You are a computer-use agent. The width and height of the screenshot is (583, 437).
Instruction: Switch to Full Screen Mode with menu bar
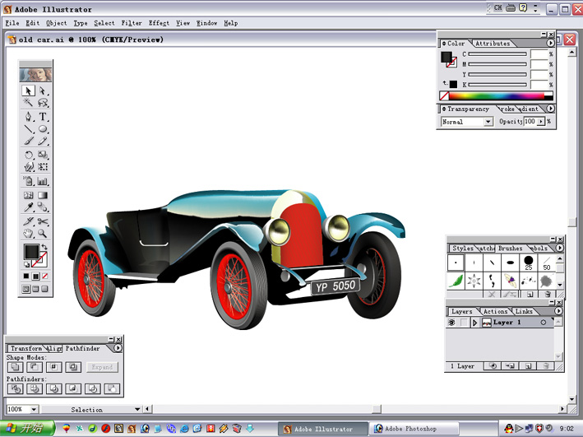coord(35,289)
